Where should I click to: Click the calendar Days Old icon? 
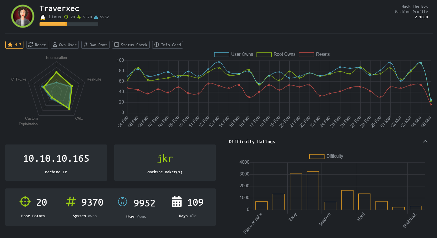click(177, 201)
